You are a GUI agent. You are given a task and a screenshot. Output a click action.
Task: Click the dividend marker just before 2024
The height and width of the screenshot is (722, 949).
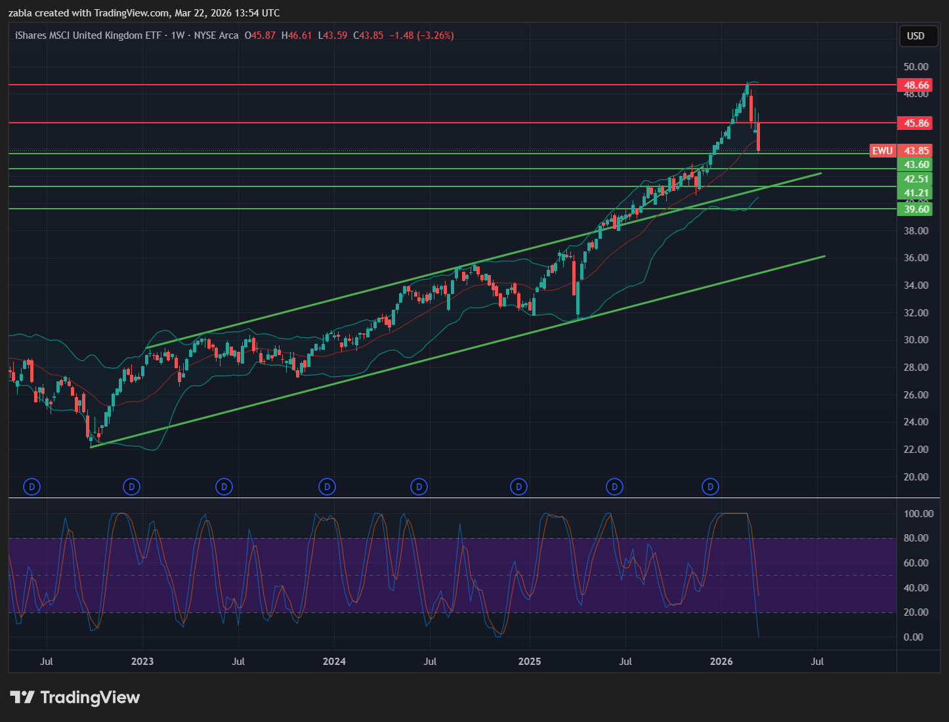click(327, 486)
